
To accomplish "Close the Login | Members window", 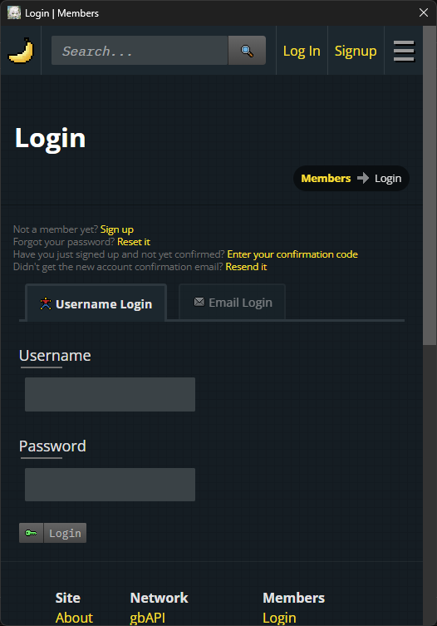I will tap(424, 12).
